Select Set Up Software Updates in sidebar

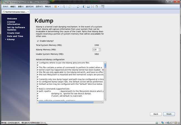16,28
